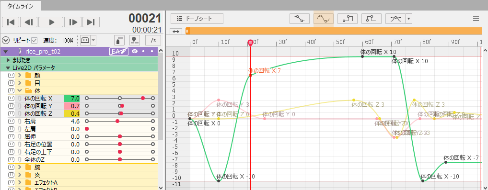Screen dimensions: 488x190
Task: Toggle the リピート checkbox
Action: click(x=35, y=40)
